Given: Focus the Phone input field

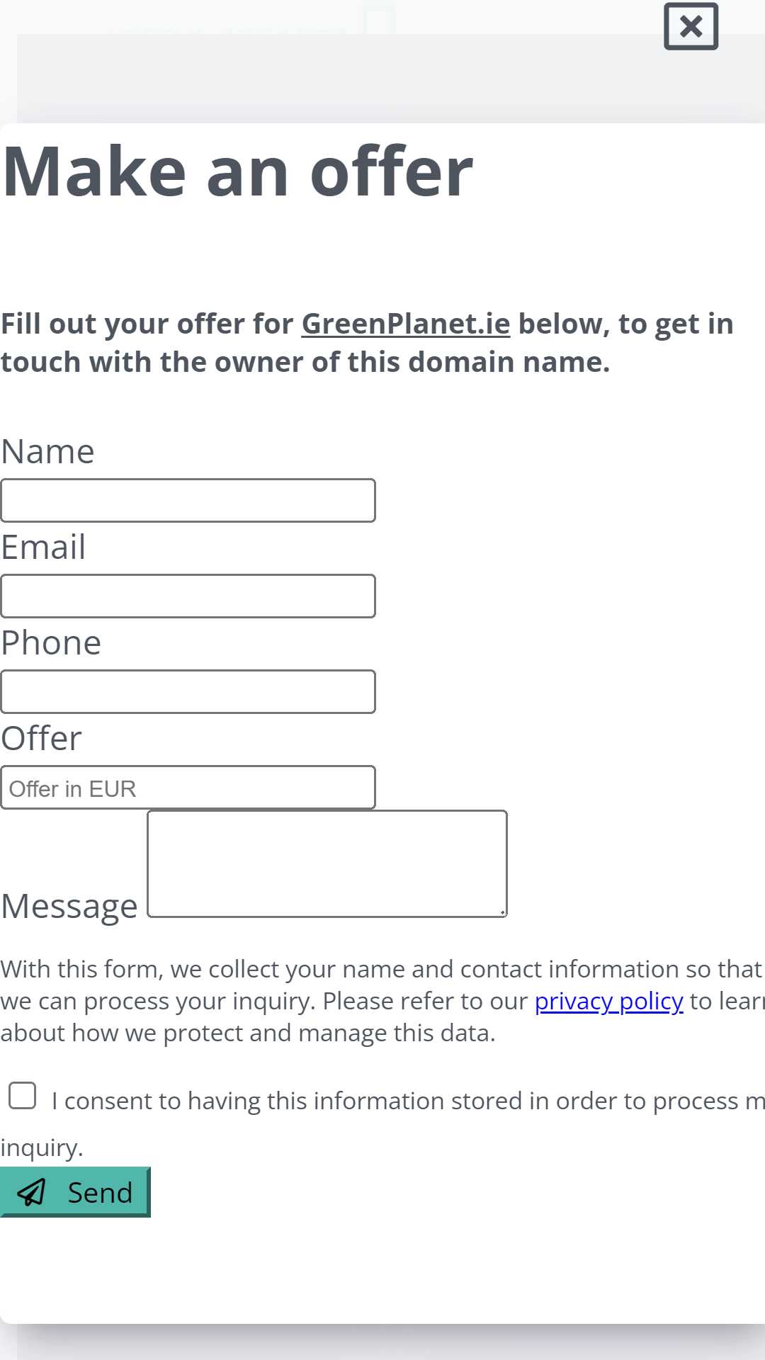Looking at the screenshot, I should point(188,692).
